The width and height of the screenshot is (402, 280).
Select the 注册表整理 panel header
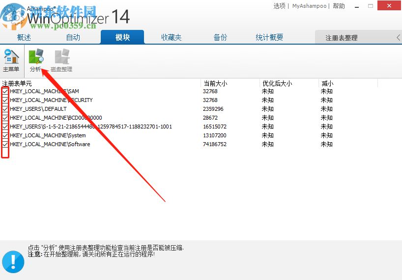[x=341, y=38]
